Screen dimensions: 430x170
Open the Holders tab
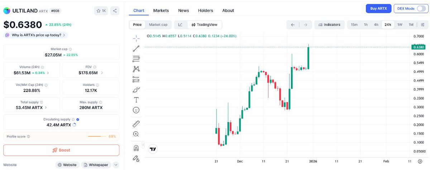click(x=205, y=10)
